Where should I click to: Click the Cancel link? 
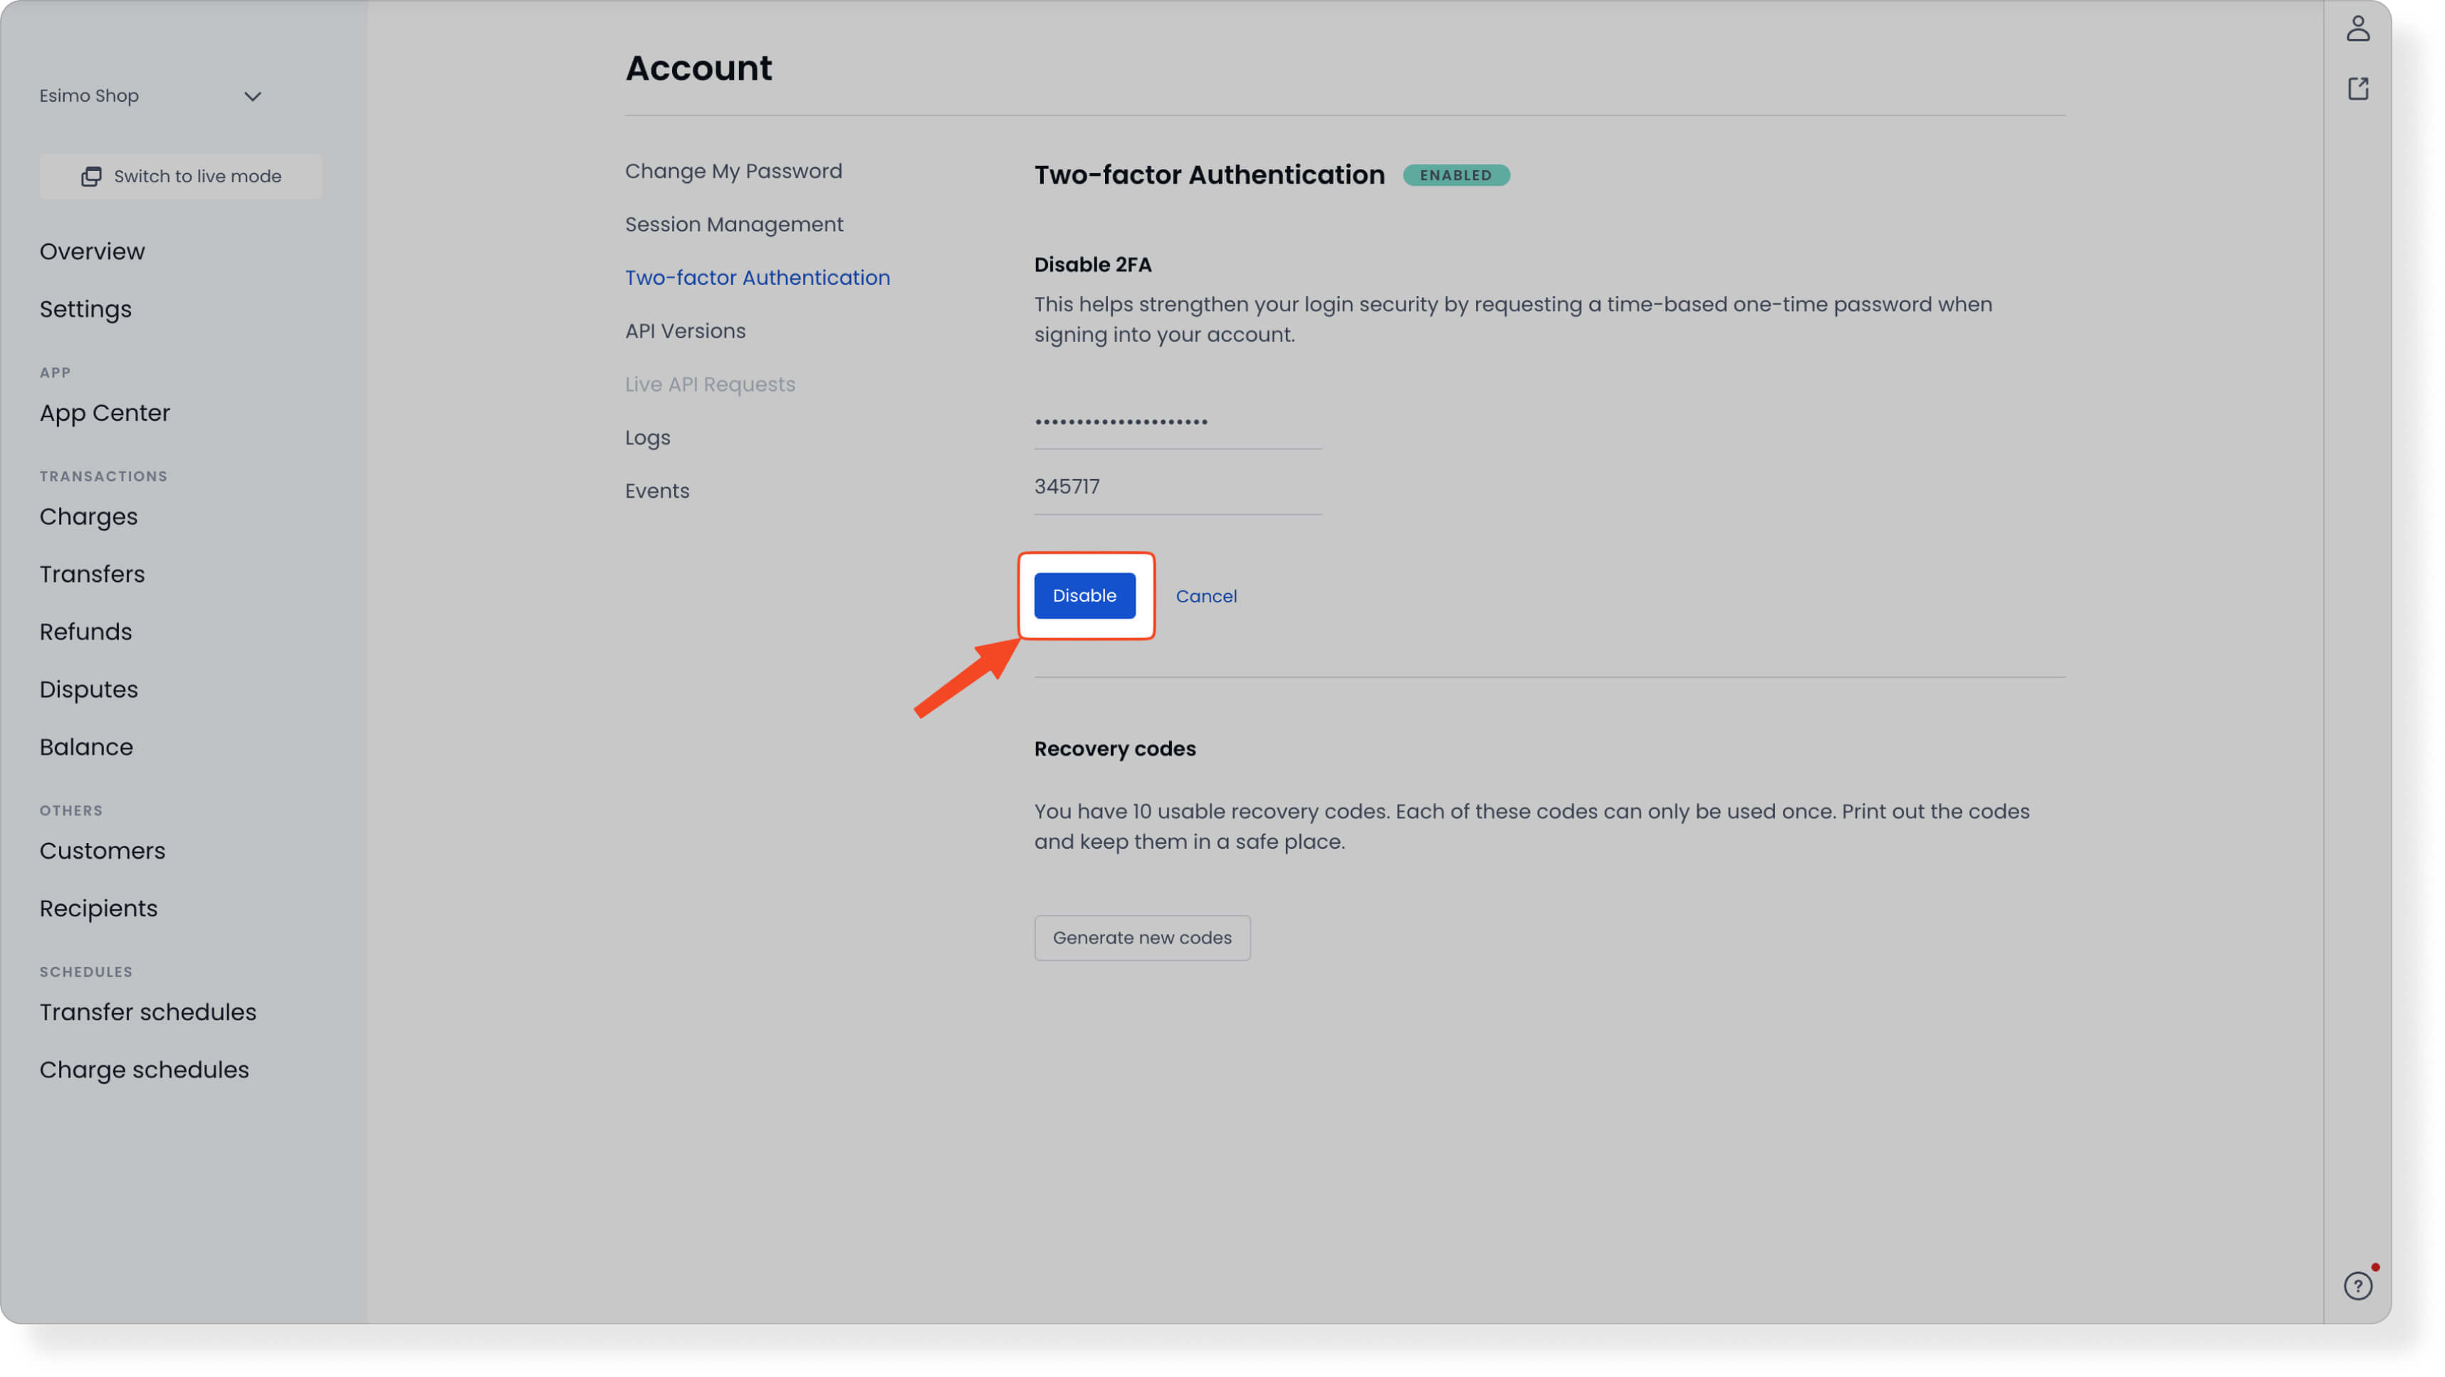(1206, 596)
